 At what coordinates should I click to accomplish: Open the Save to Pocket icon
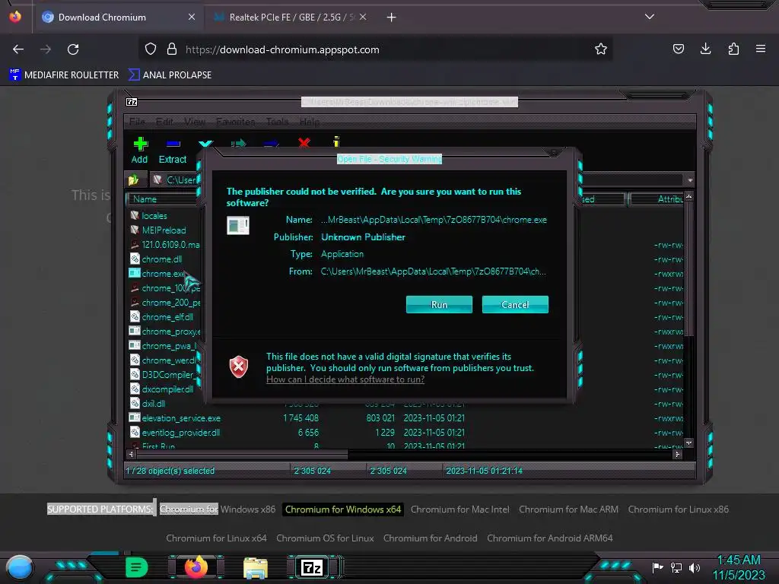pos(678,49)
